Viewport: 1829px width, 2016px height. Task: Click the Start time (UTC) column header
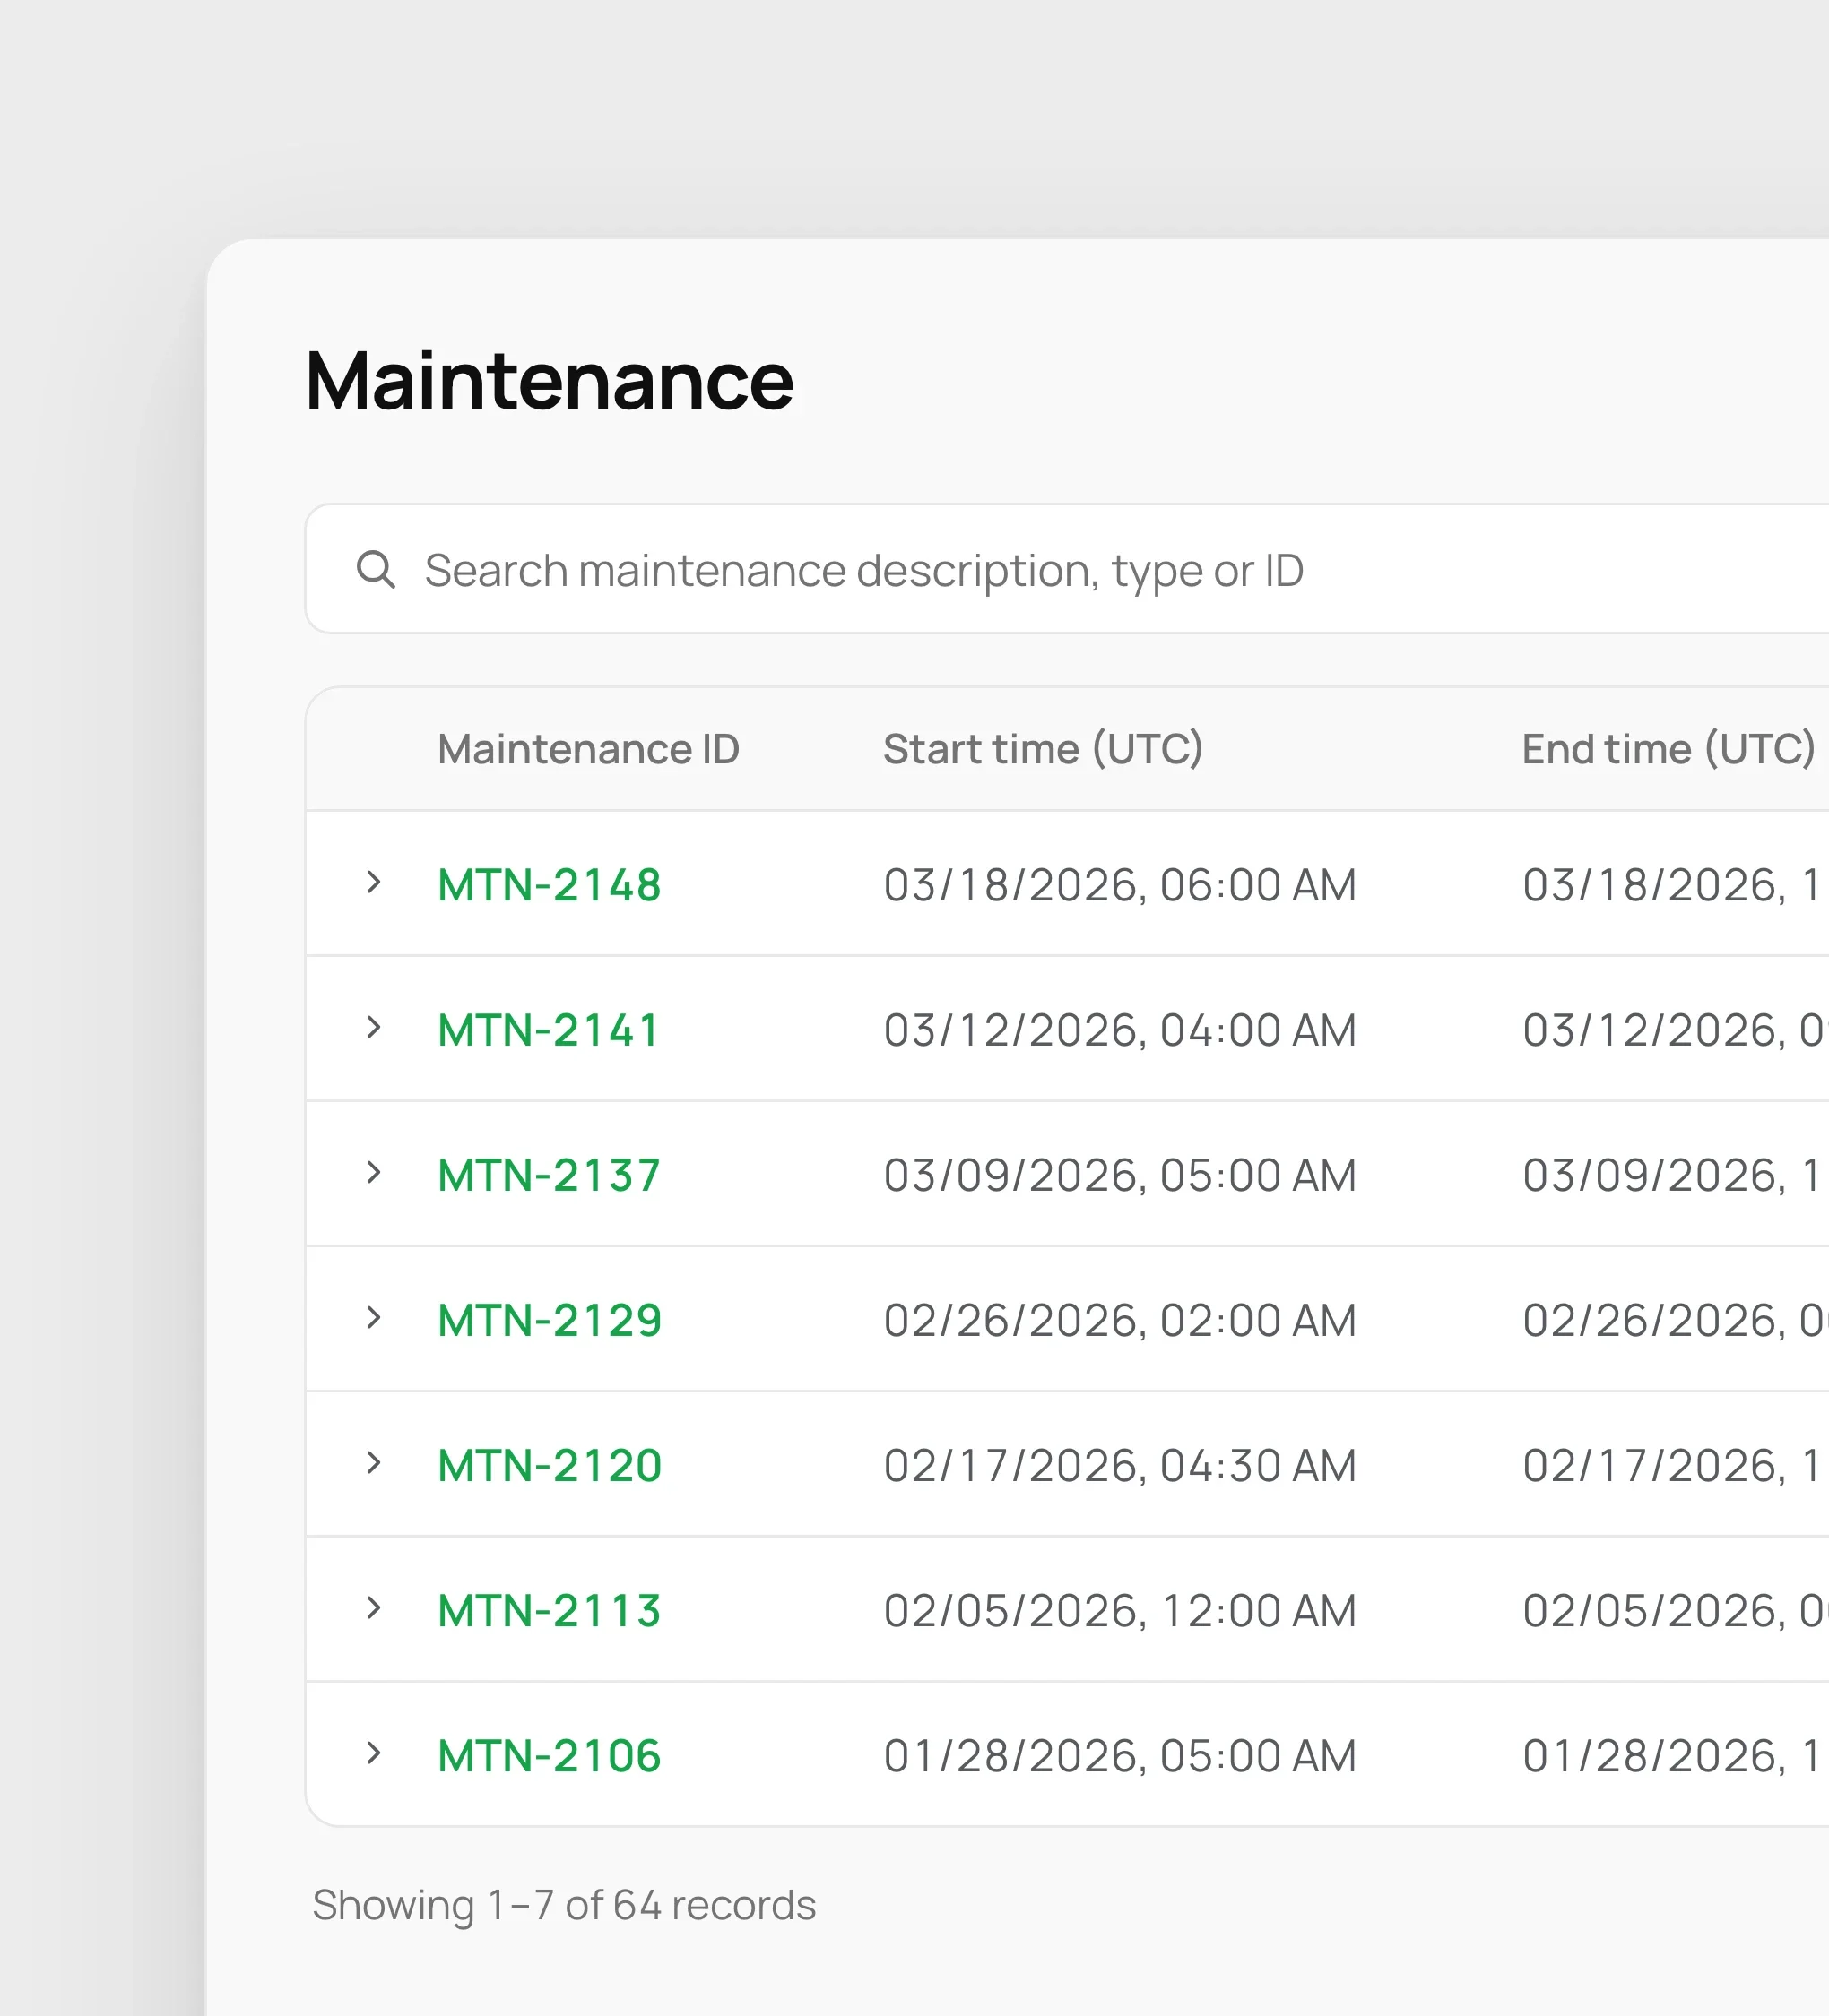coord(1043,749)
